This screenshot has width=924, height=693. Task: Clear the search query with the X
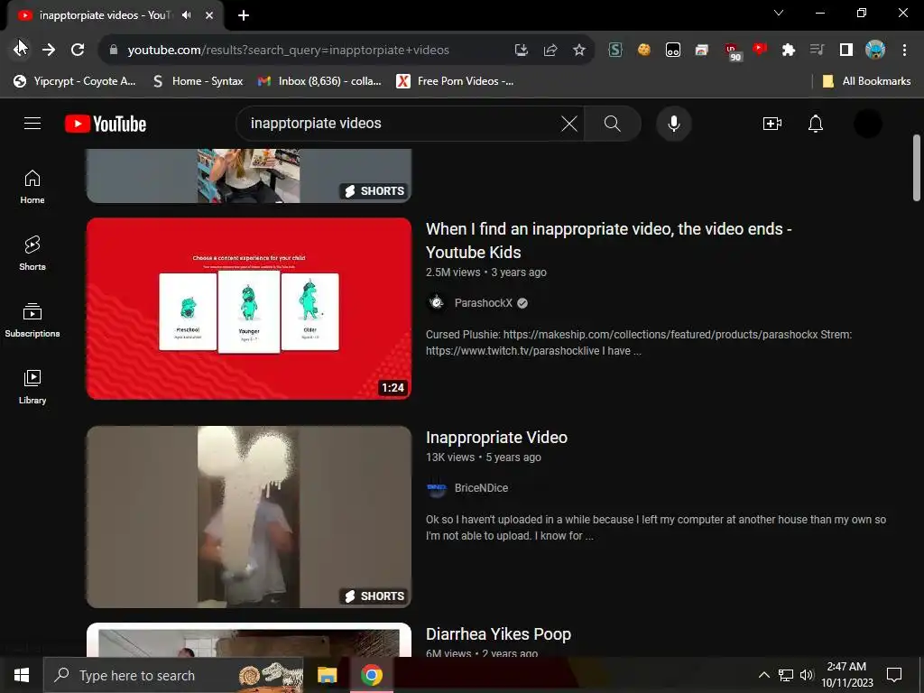pyautogui.click(x=568, y=123)
